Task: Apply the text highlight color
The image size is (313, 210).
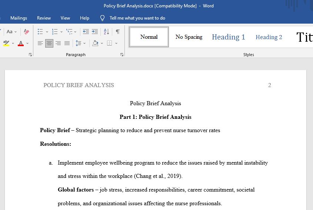Action: pyautogui.click(x=6, y=43)
